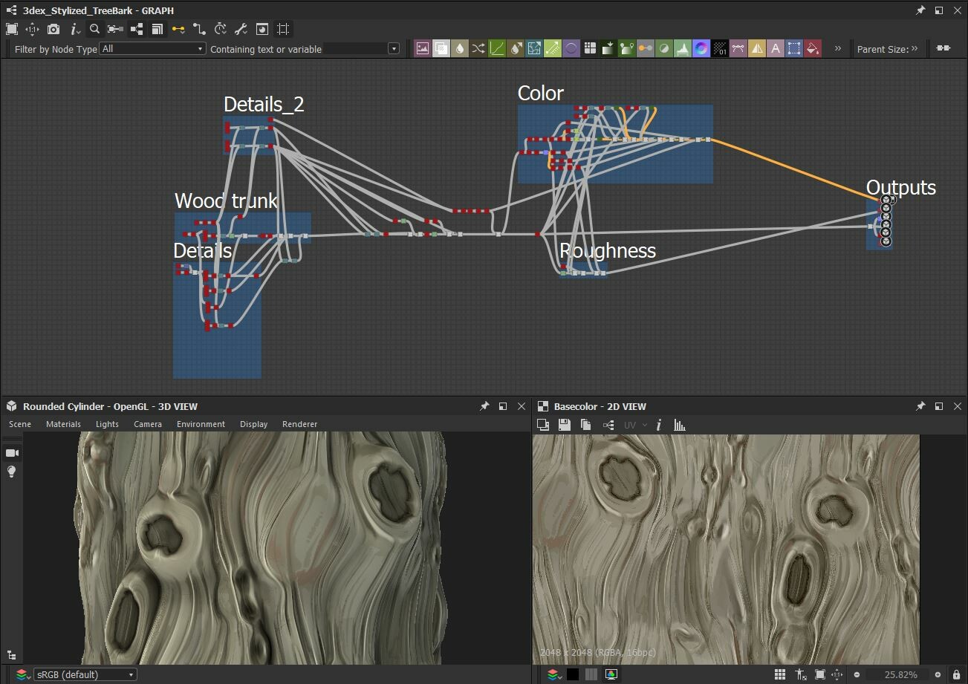Toggle the grid snapping icon in graph toolbar
This screenshot has height=684, width=968.
[283, 30]
